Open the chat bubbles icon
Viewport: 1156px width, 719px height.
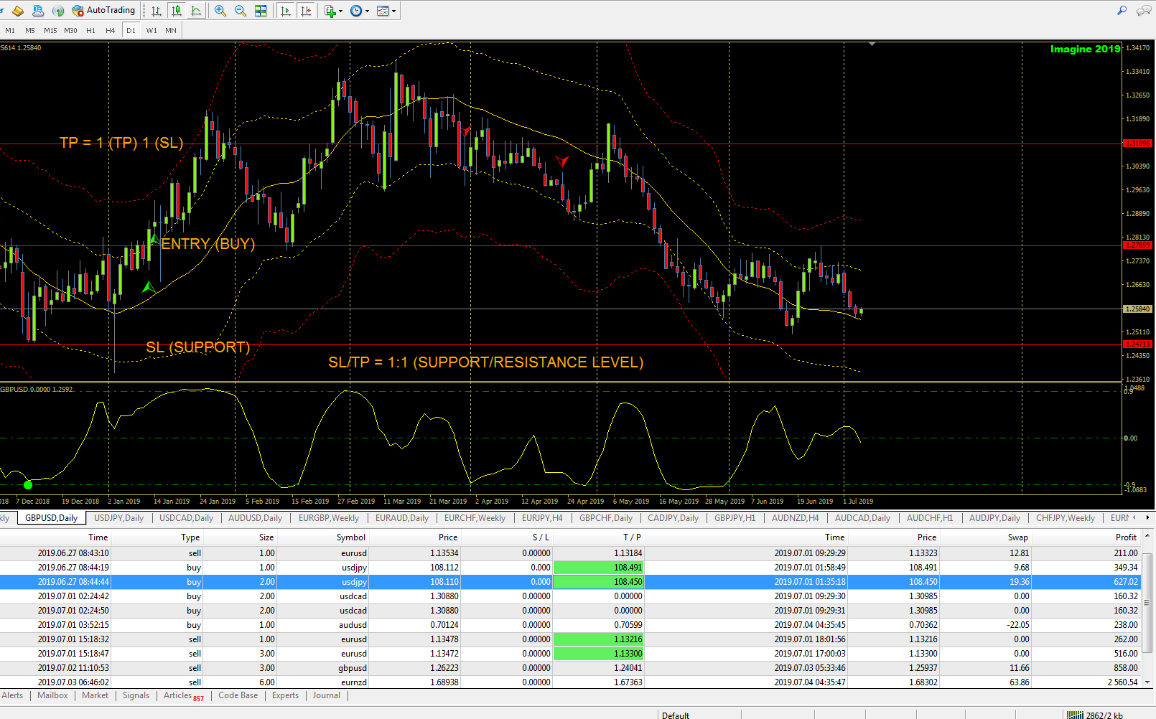pyautogui.click(x=1143, y=10)
